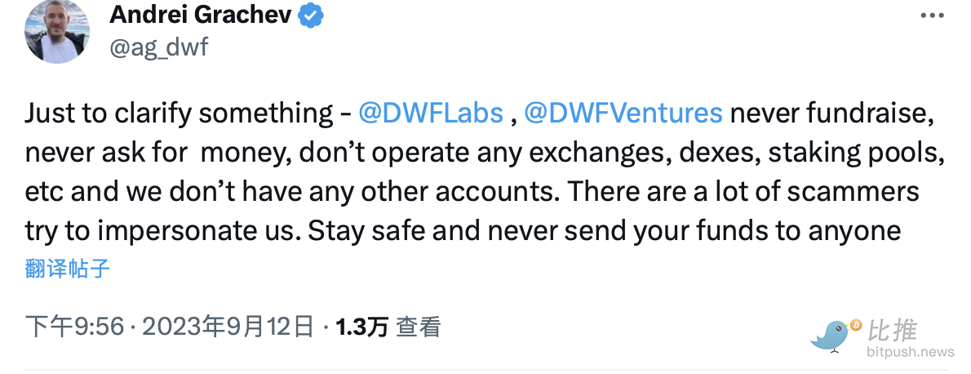Click the 查看 views label
The width and height of the screenshot is (971, 374).
[419, 327]
